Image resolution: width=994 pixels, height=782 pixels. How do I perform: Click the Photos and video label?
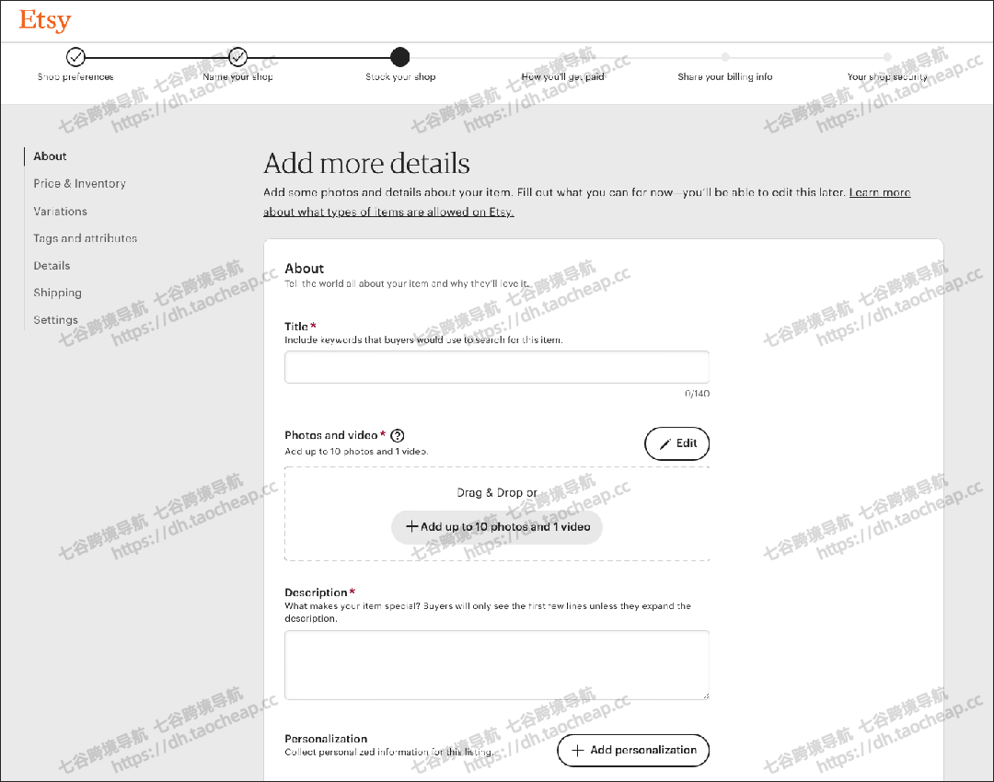click(331, 435)
